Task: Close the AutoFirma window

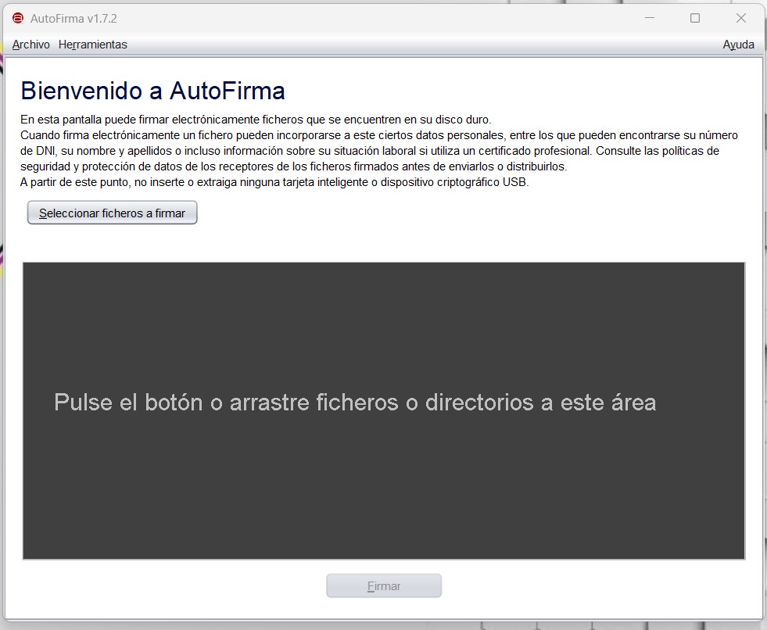Action: [741, 18]
